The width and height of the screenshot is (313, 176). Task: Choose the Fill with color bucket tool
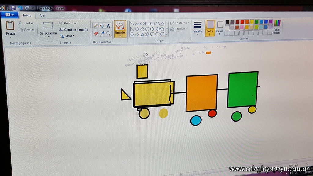point(102,26)
